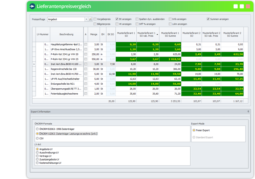Click the pin icon of Export Information panel
The image size is (255, 179).
(x=248, y=112)
